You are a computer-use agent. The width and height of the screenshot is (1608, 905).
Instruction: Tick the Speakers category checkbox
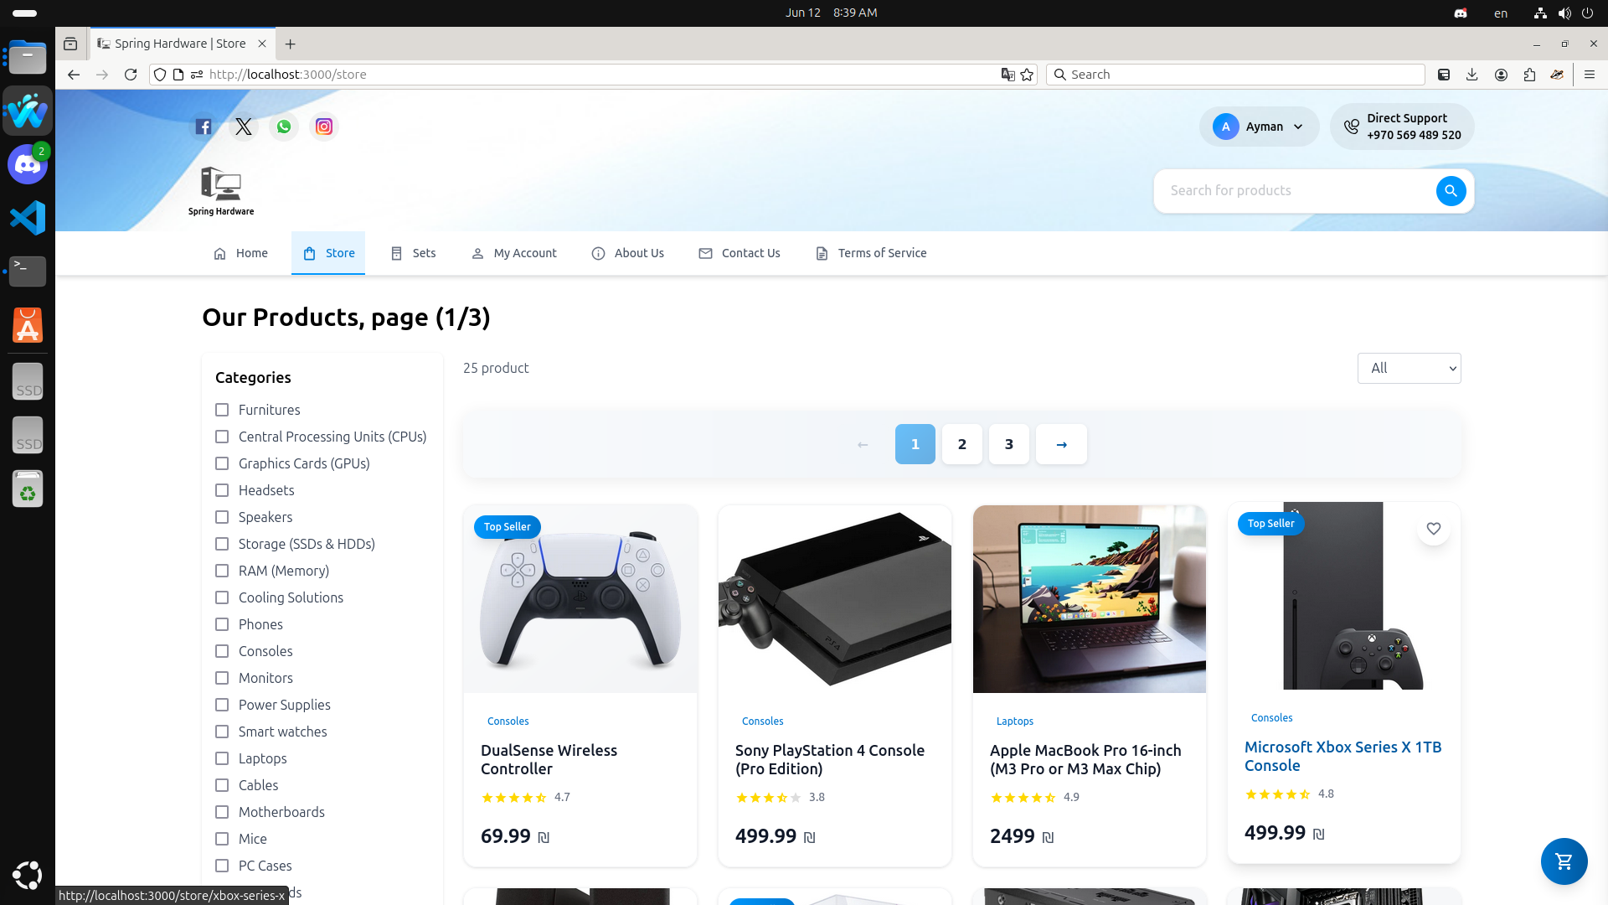tap(222, 517)
